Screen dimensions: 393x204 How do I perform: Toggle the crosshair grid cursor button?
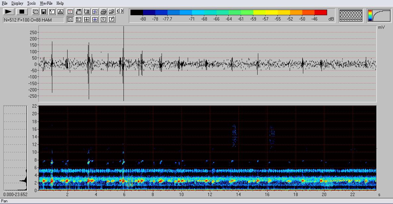pyautogui.click(x=87, y=20)
